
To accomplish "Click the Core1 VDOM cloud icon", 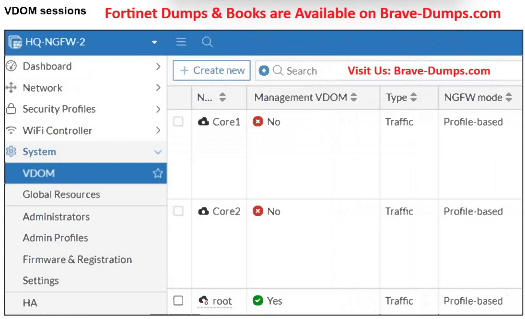I will tap(203, 122).
